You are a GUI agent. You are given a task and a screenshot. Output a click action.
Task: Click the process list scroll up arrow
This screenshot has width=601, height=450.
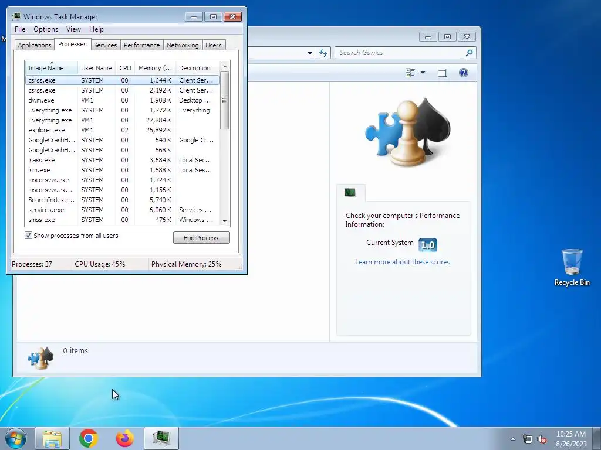click(225, 67)
